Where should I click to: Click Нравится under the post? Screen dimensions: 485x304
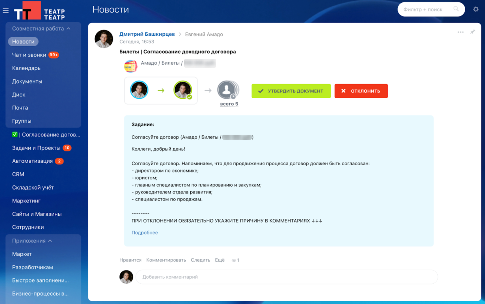(x=130, y=260)
